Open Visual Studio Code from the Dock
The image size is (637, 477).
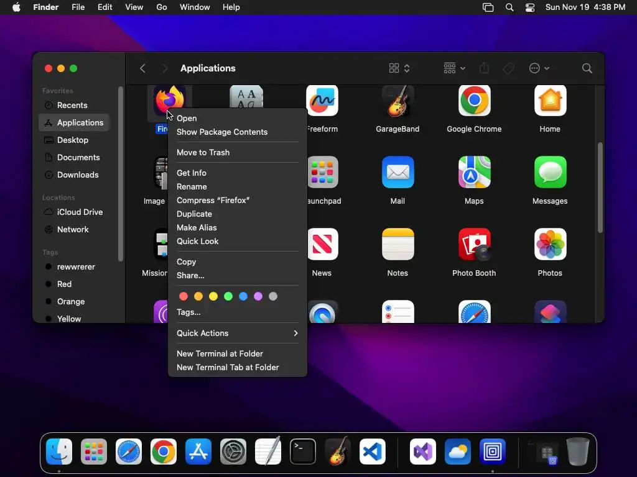pyautogui.click(x=373, y=452)
